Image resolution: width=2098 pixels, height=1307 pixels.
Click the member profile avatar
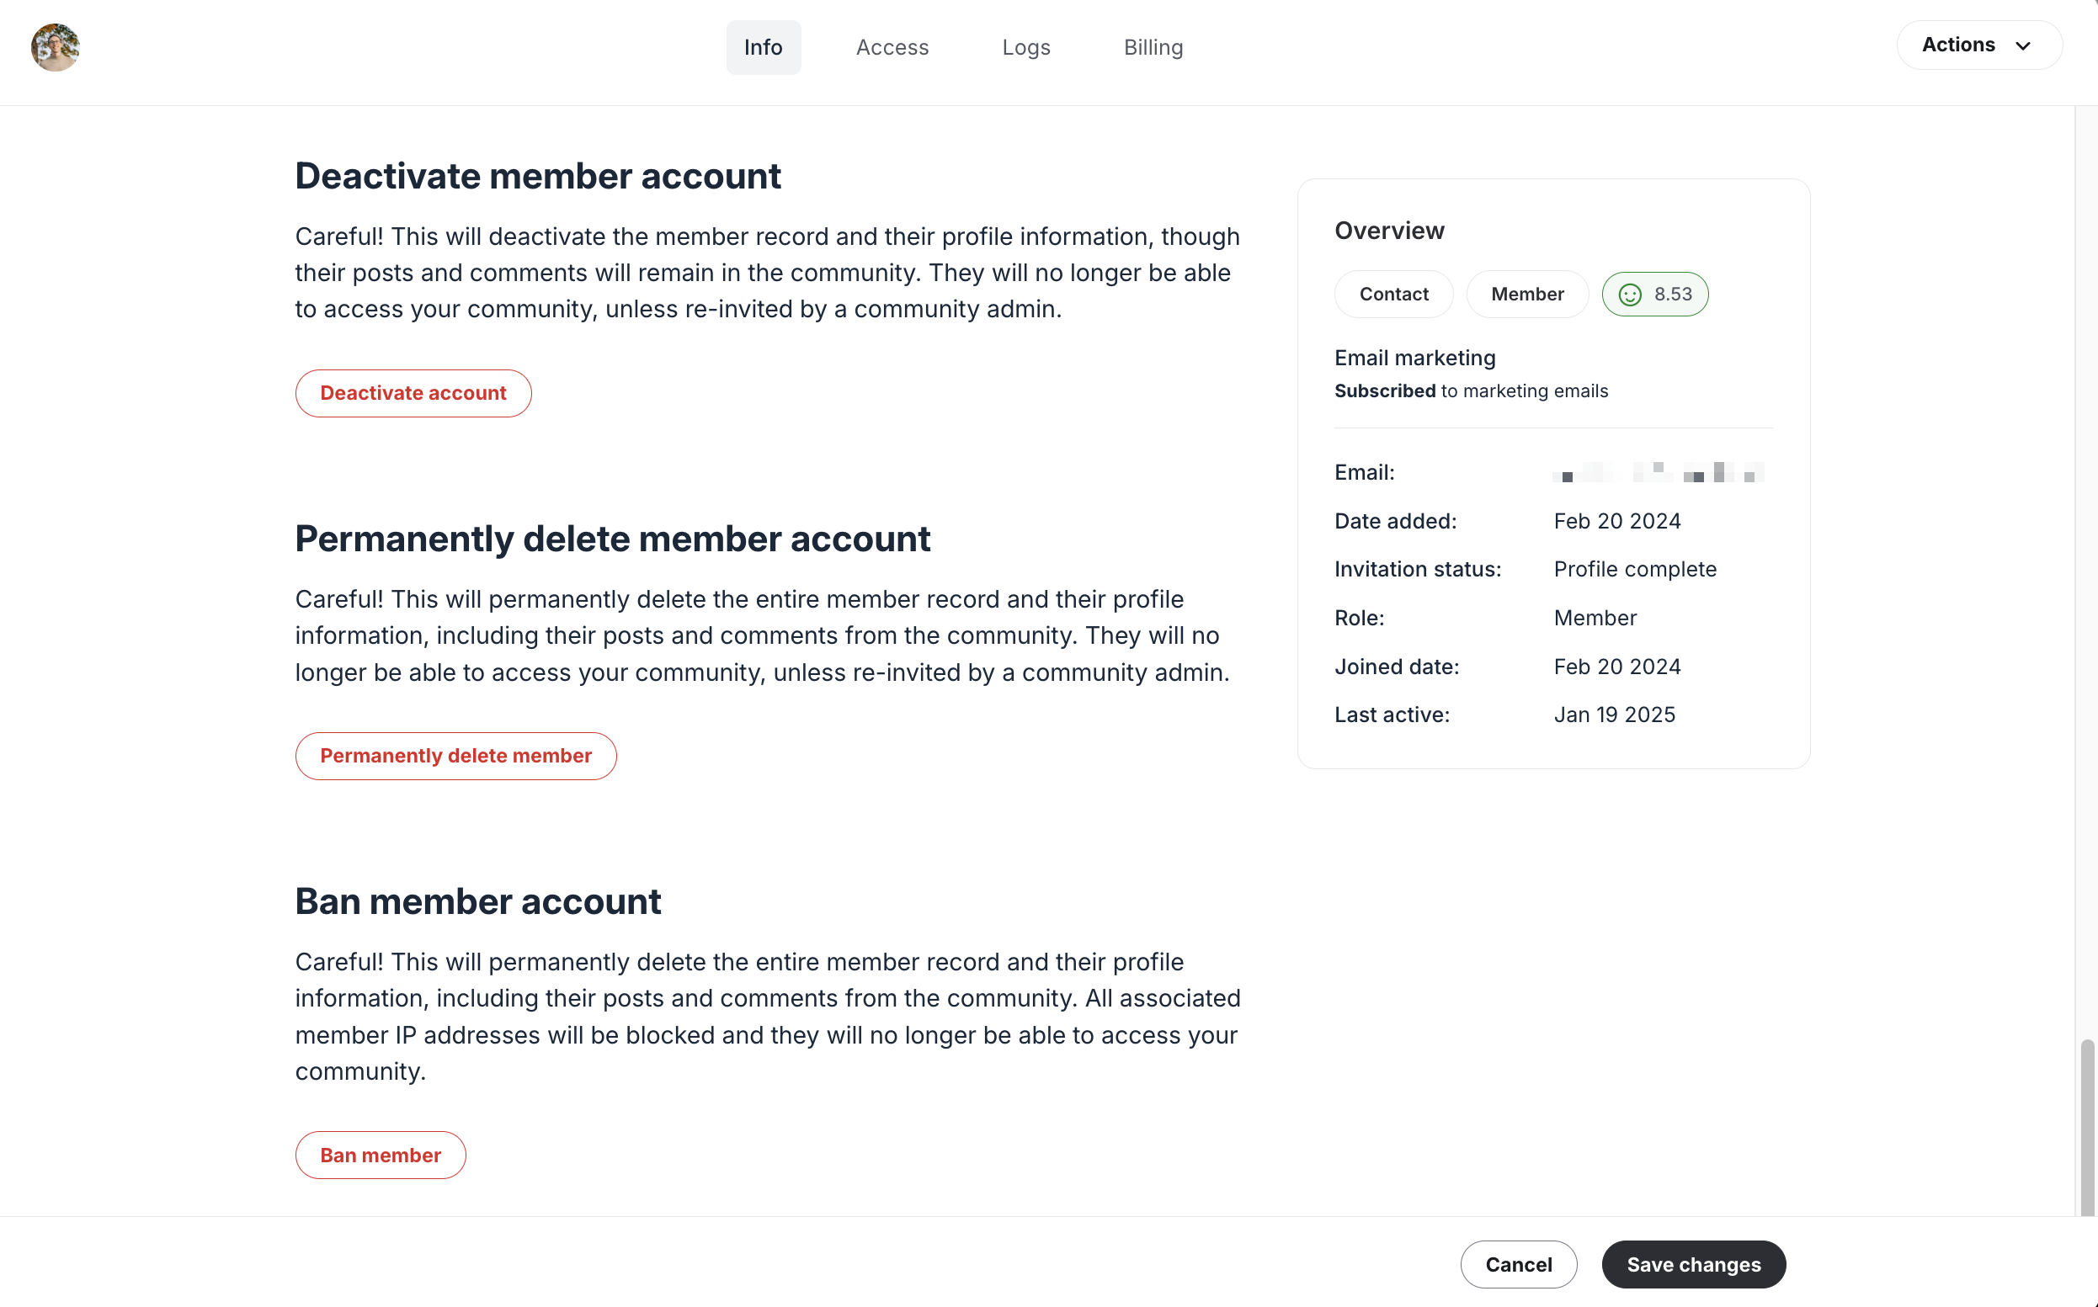[55, 46]
